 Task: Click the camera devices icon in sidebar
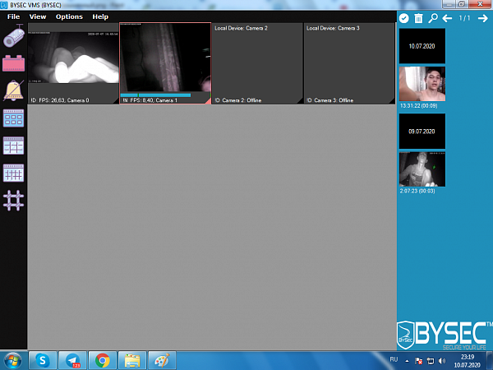(14, 37)
